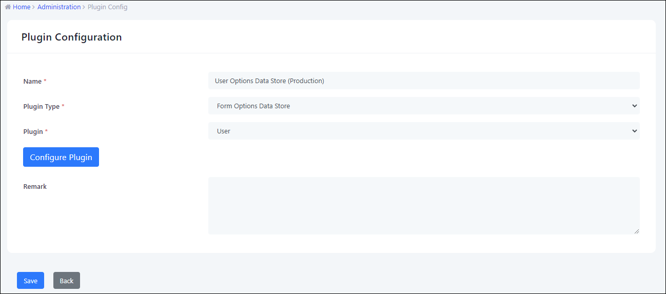Save the plugin configuration

point(30,281)
